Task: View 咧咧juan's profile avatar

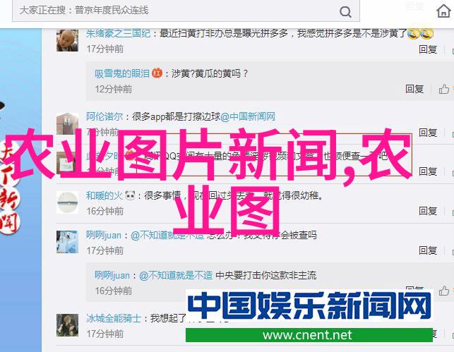Action: tap(67, 242)
